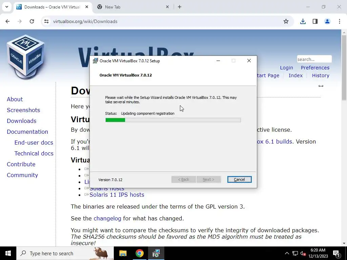The height and width of the screenshot is (260, 347).
Task: Reload the VirtualBox downloads page
Action: [32, 21]
